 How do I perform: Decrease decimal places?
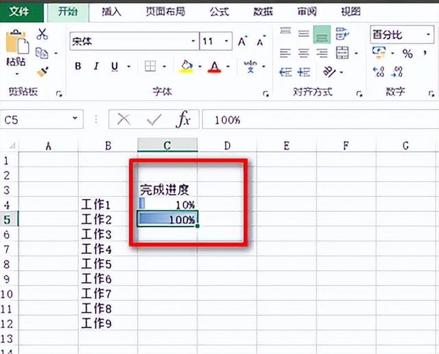click(397, 72)
